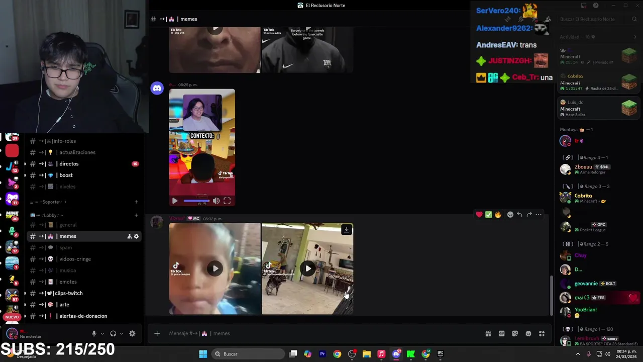Open the general channel

coord(84,225)
